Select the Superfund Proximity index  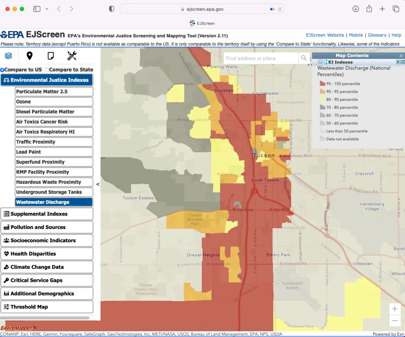(54, 162)
